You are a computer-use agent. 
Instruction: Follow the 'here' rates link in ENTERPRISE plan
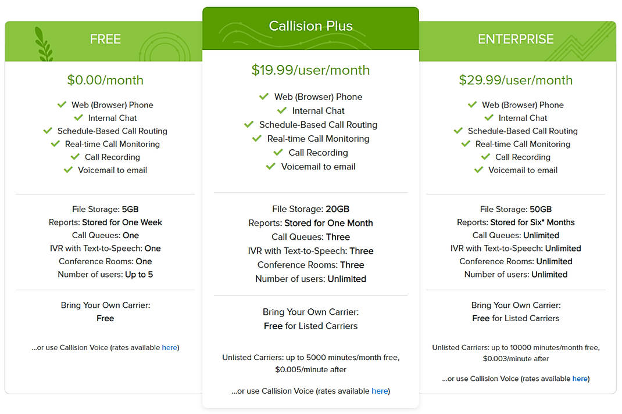coord(580,379)
